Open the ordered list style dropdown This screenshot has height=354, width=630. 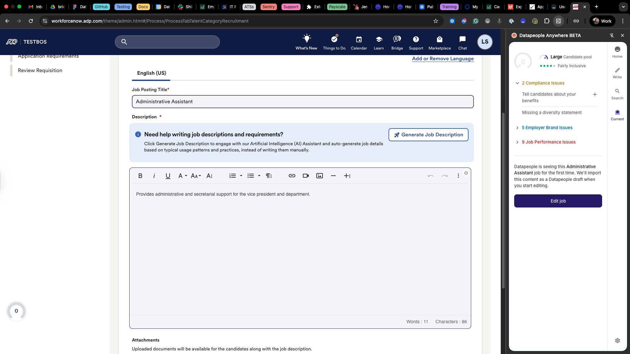point(241,176)
